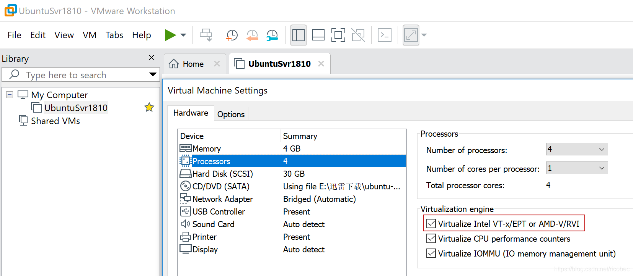Select CD/DVD (SATA) device
This screenshot has width=633, height=276.
click(x=292, y=186)
